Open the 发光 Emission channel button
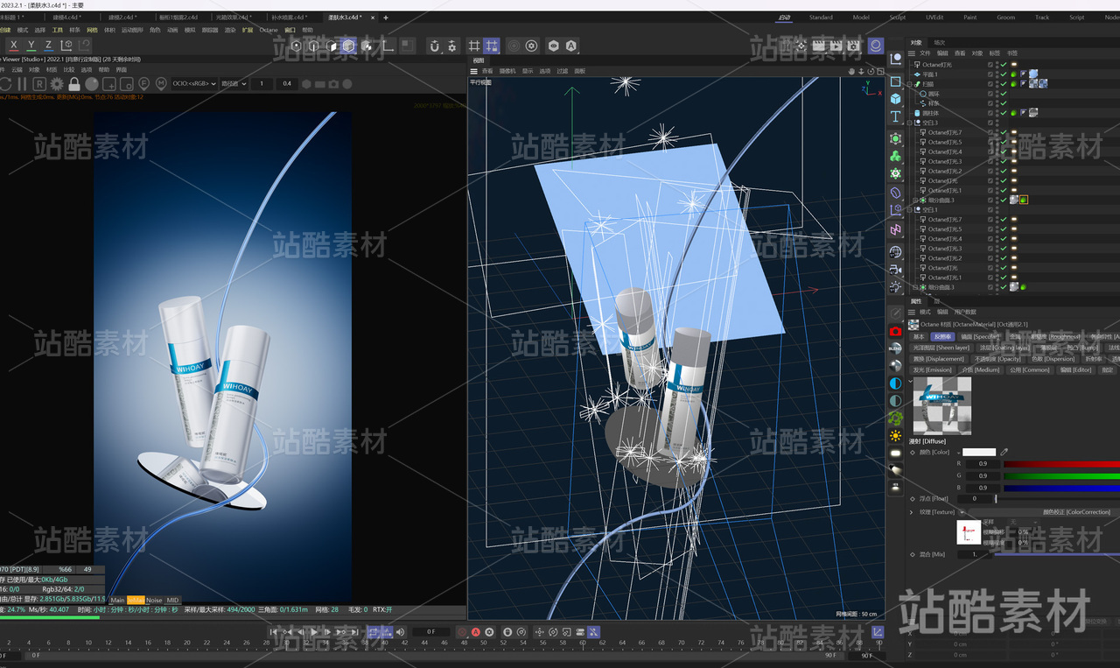Screen dimensions: 1120x668 click(x=932, y=370)
